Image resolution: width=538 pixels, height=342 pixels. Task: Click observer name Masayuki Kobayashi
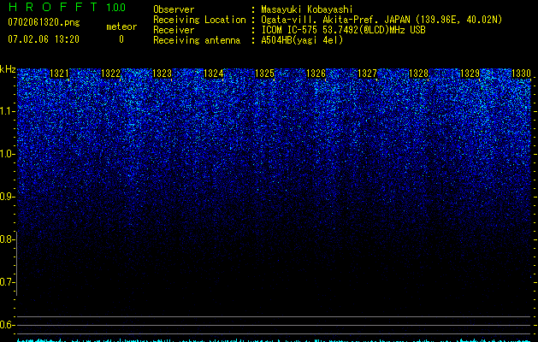coord(307,9)
